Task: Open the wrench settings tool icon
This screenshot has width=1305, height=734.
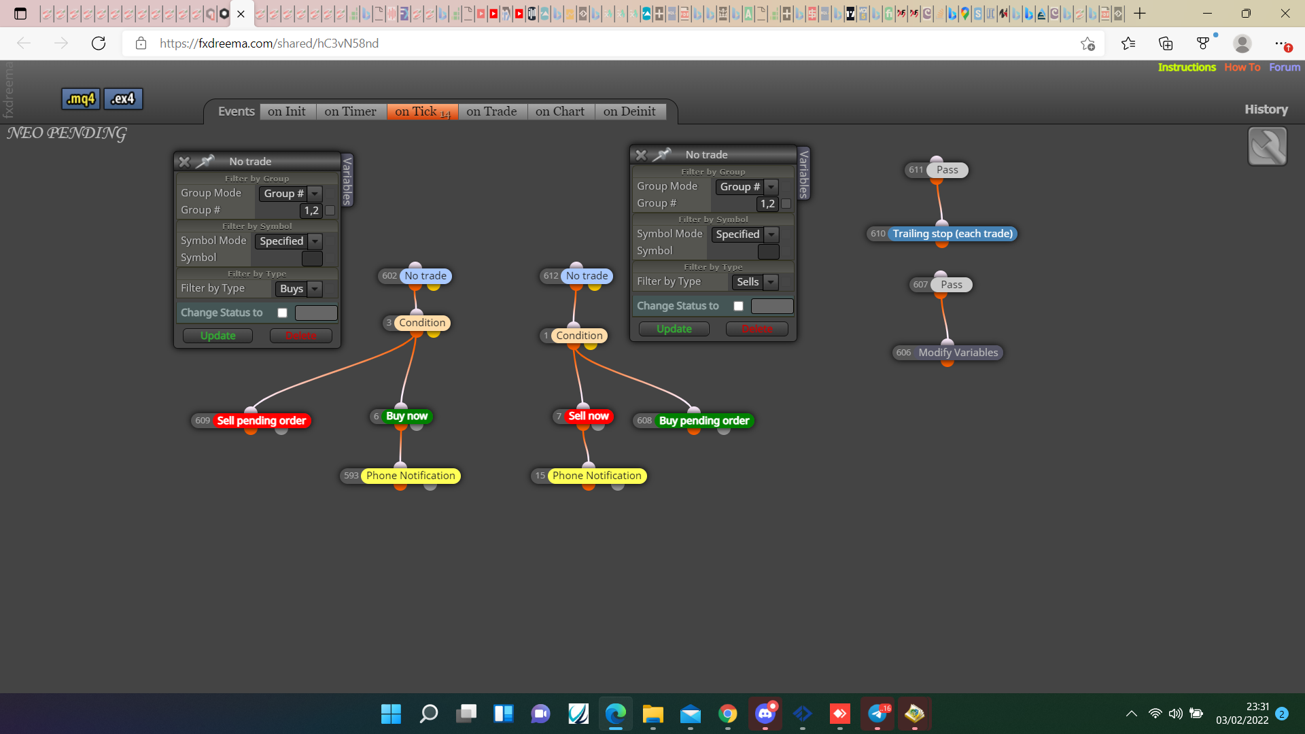Action: [x=1267, y=146]
